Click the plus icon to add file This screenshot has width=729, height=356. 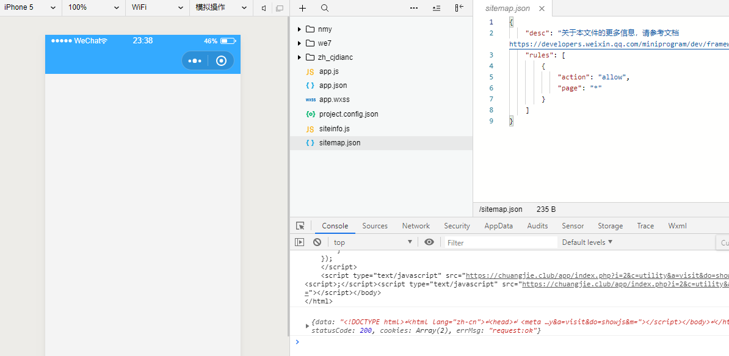[x=303, y=9]
